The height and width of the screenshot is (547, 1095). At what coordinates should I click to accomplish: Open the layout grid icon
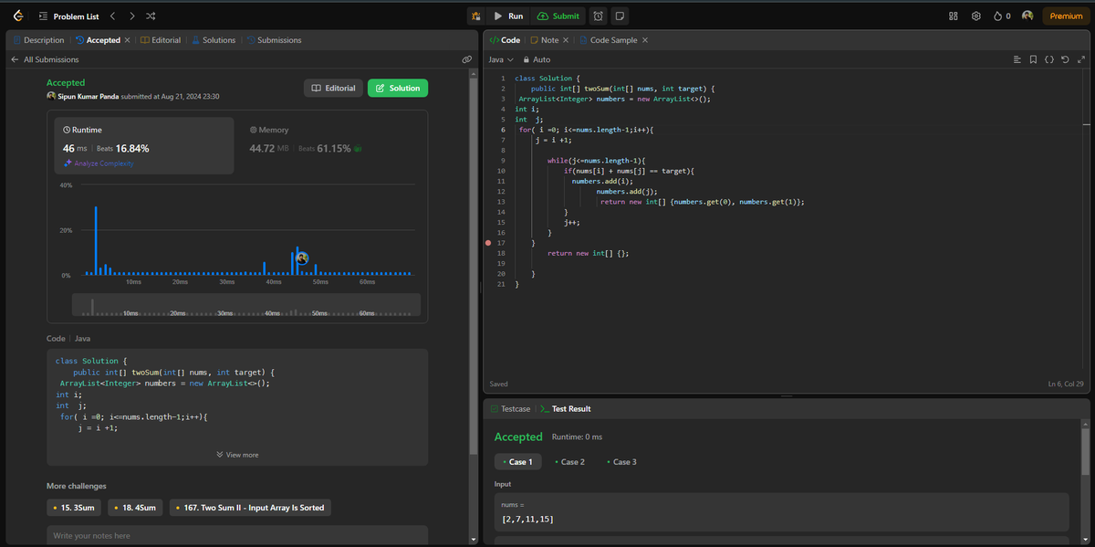click(x=954, y=16)
